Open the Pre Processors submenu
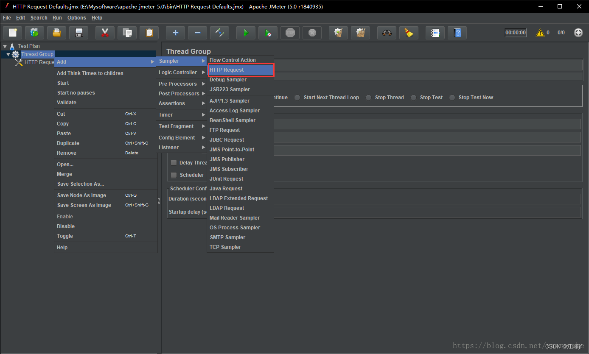This screenshot has width=589, height=354. pyautogui.click(x=182, y=84)
